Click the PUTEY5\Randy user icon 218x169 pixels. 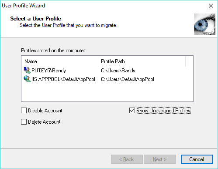click(x=27, y=70)
